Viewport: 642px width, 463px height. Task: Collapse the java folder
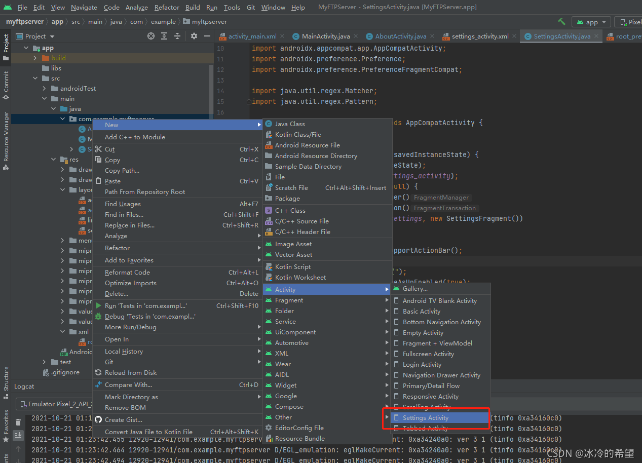pos(54,108)
